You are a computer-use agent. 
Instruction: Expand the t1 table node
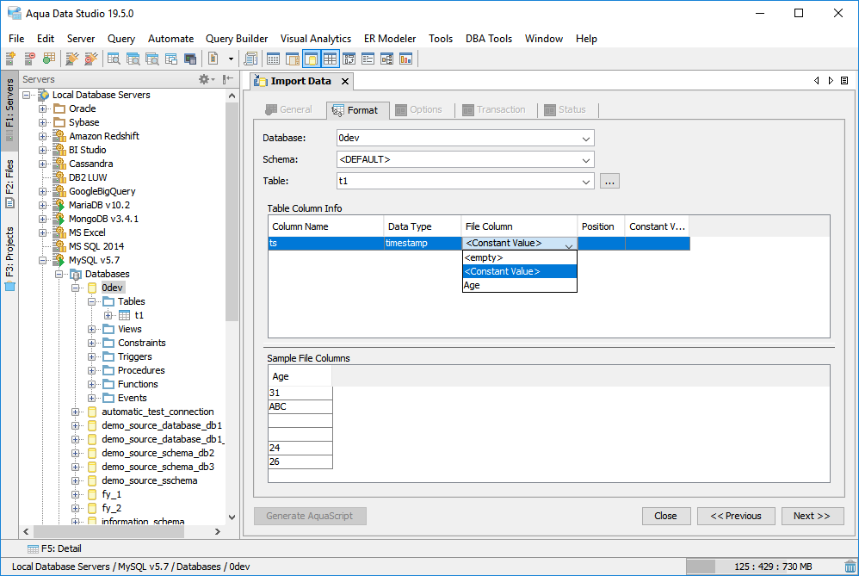(x=108, y=315)
